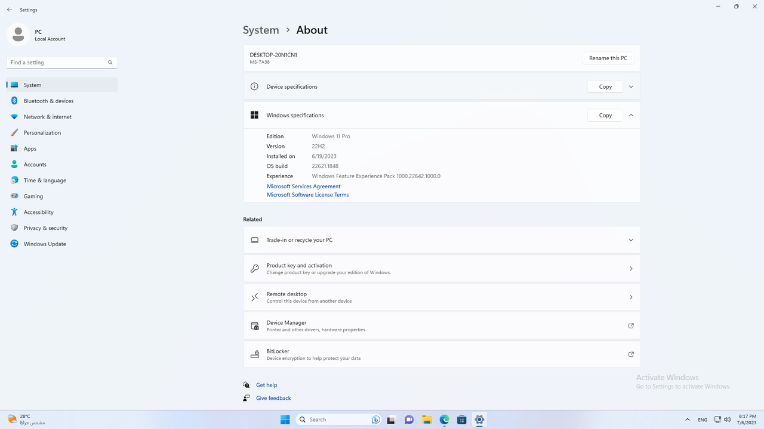Screen dimensions: 764x429
Task: Open the weather widget showing 28°C
Action: pyautogui.click(x=26, y=419)
